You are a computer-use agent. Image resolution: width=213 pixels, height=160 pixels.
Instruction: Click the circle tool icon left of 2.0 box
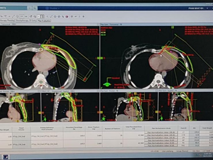(x=17, y=16)
